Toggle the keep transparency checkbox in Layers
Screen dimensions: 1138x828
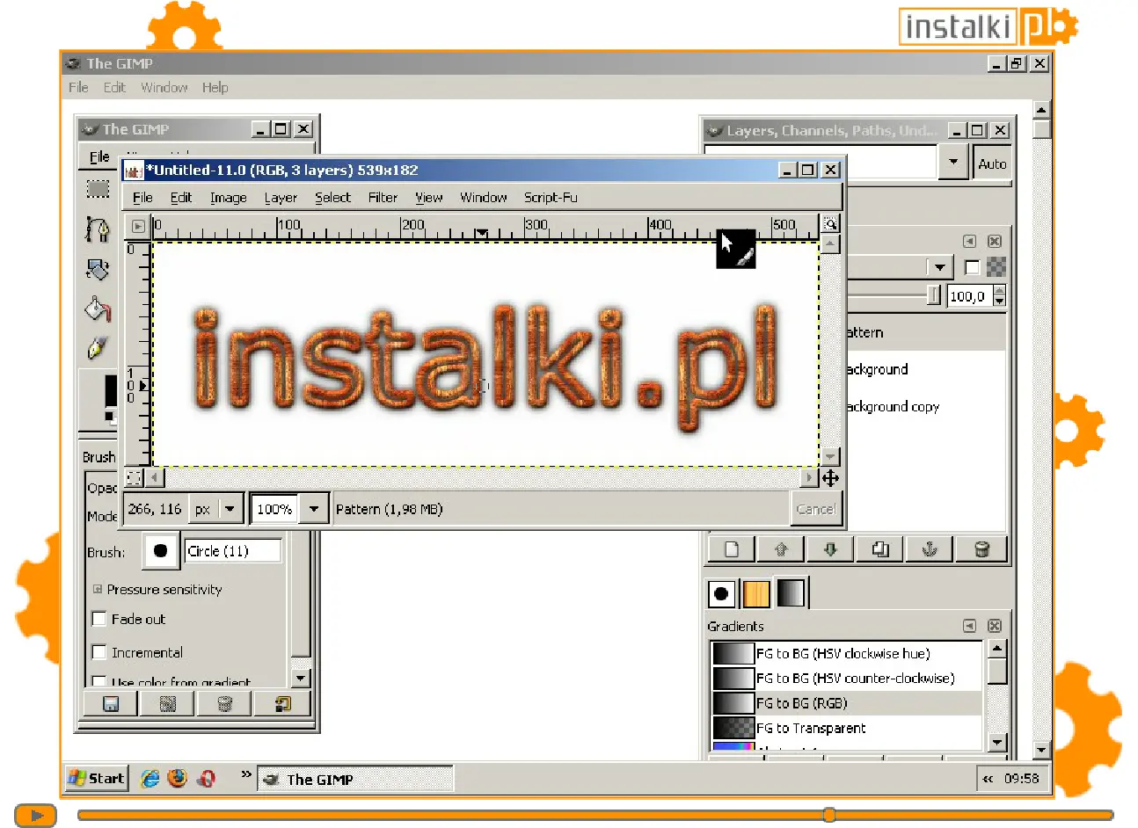click(972, 267)
